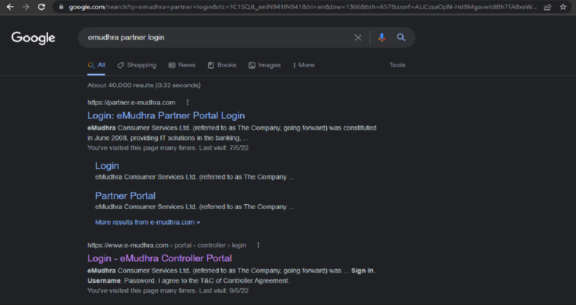Select the All results tab
This screenshot has width=576, height=305.
[96, 65]
